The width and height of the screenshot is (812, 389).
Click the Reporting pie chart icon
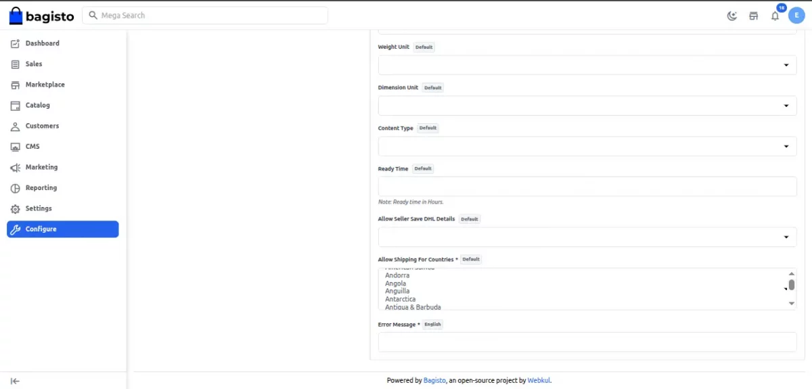[x=16, y=188]
